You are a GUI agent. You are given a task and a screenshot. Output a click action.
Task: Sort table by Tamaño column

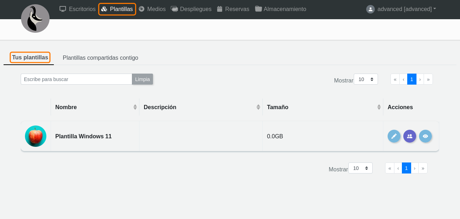tap(323, 107)
